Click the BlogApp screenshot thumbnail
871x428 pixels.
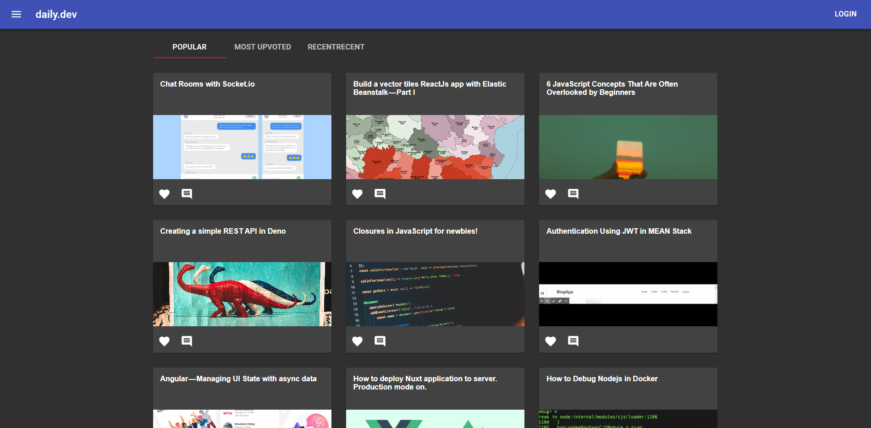tap(628, 294)
